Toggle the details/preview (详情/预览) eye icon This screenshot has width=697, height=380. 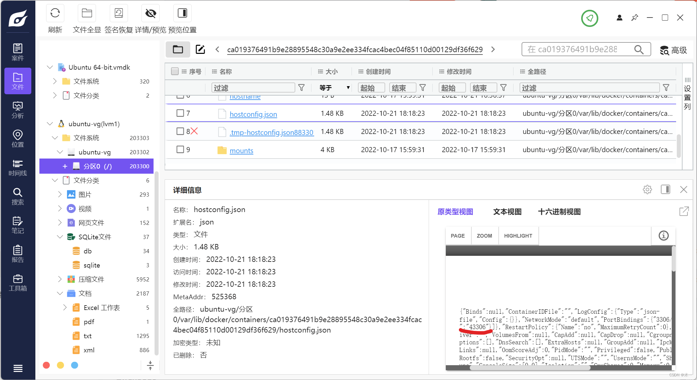coord(151,13)
